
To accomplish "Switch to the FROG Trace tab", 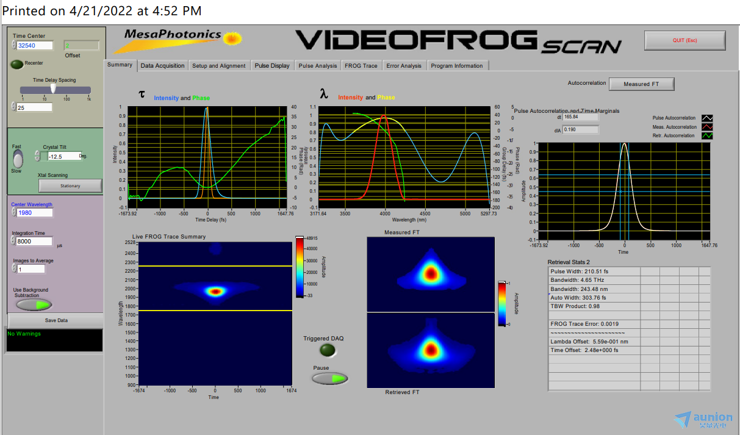I will (361, 66).
